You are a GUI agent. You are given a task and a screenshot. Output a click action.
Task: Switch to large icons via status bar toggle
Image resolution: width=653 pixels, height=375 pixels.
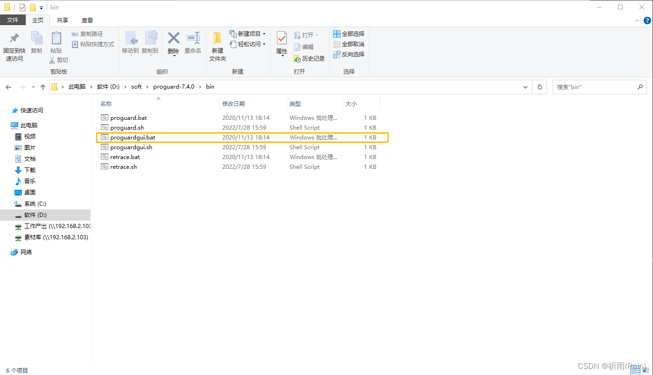pos(645,370)
